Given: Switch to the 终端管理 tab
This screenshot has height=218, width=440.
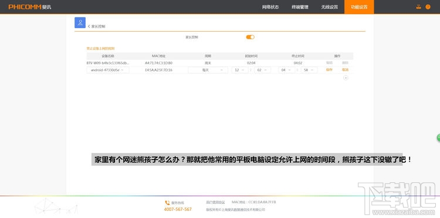Looking at the screenshot, I should pyautogui.click(x=300, y=7).
